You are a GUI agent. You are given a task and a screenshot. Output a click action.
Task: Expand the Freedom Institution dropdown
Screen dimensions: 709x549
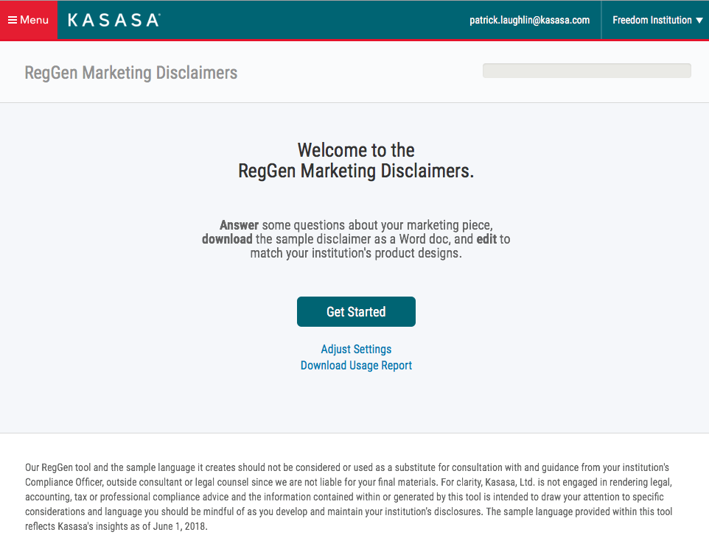tap(652, 21)
